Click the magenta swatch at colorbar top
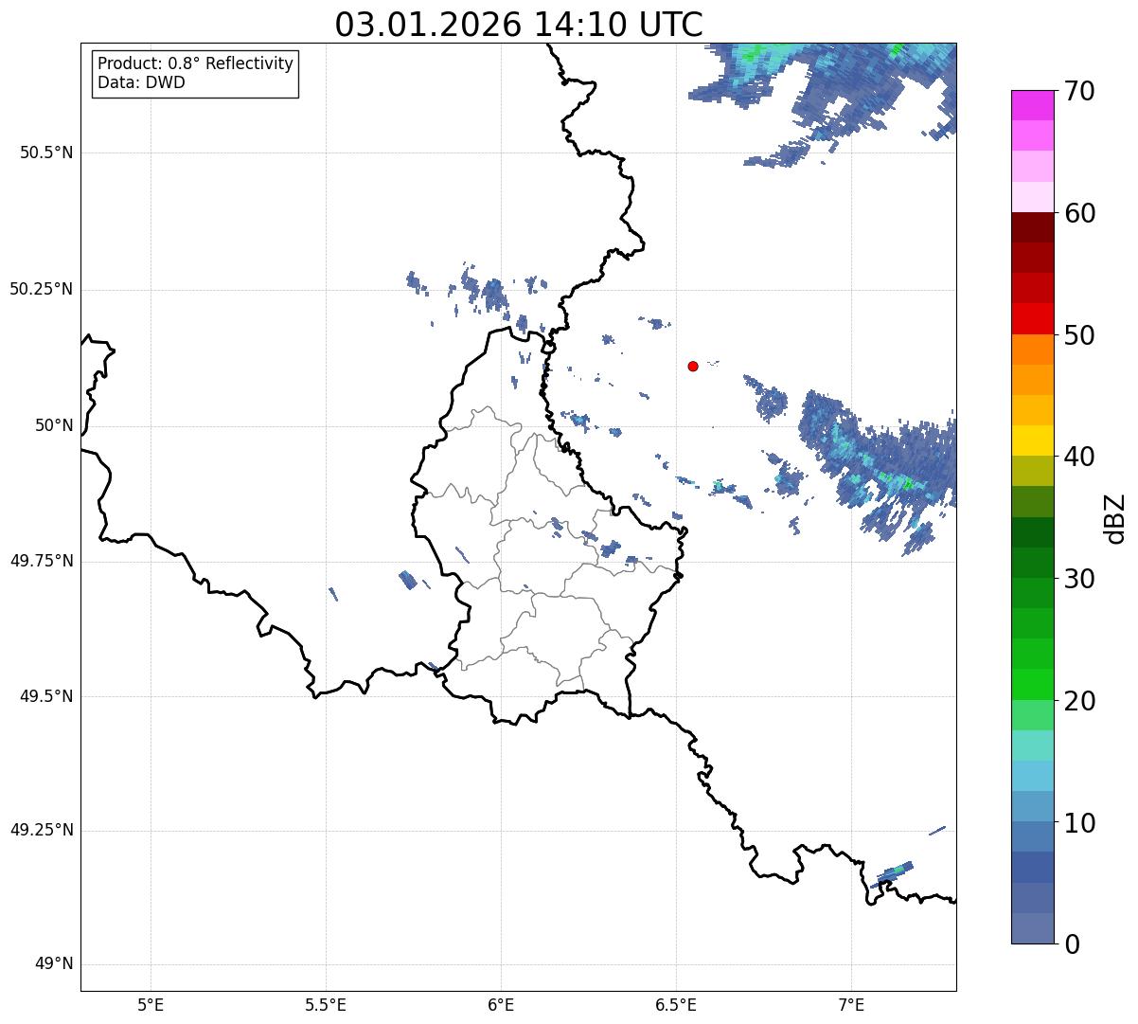 (x=1033, y=106)
